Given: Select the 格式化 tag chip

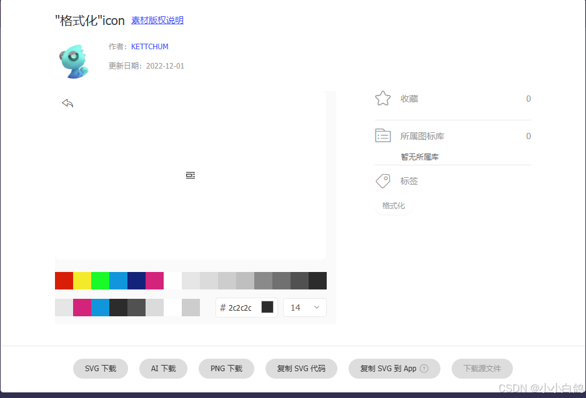Looking at the screenshot, I should point(394,205).
